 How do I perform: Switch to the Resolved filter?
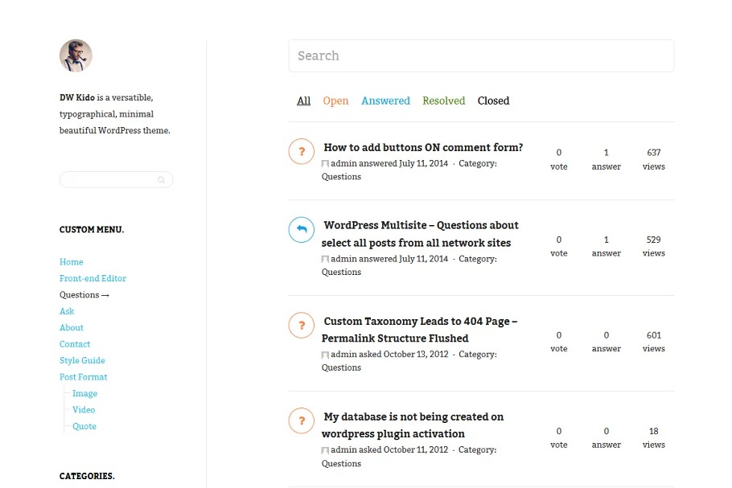click(443, 101)
